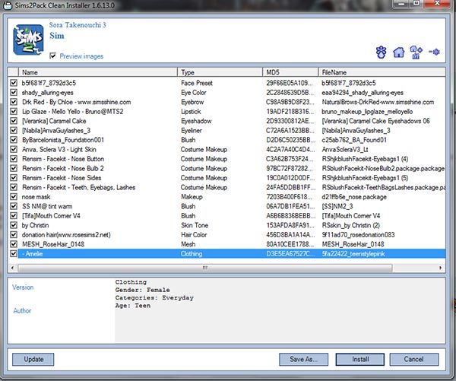Click the Update button
Screen dimensions: 456x381
tap(33, 359)
